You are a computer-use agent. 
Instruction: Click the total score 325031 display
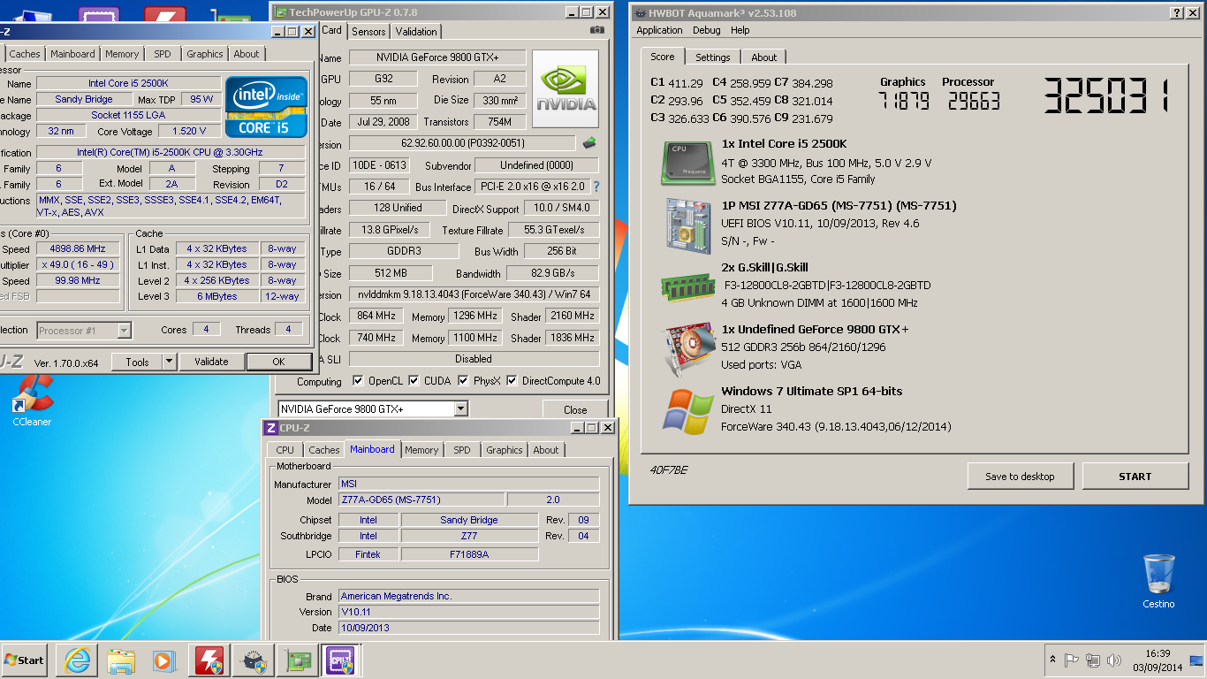1107,95
